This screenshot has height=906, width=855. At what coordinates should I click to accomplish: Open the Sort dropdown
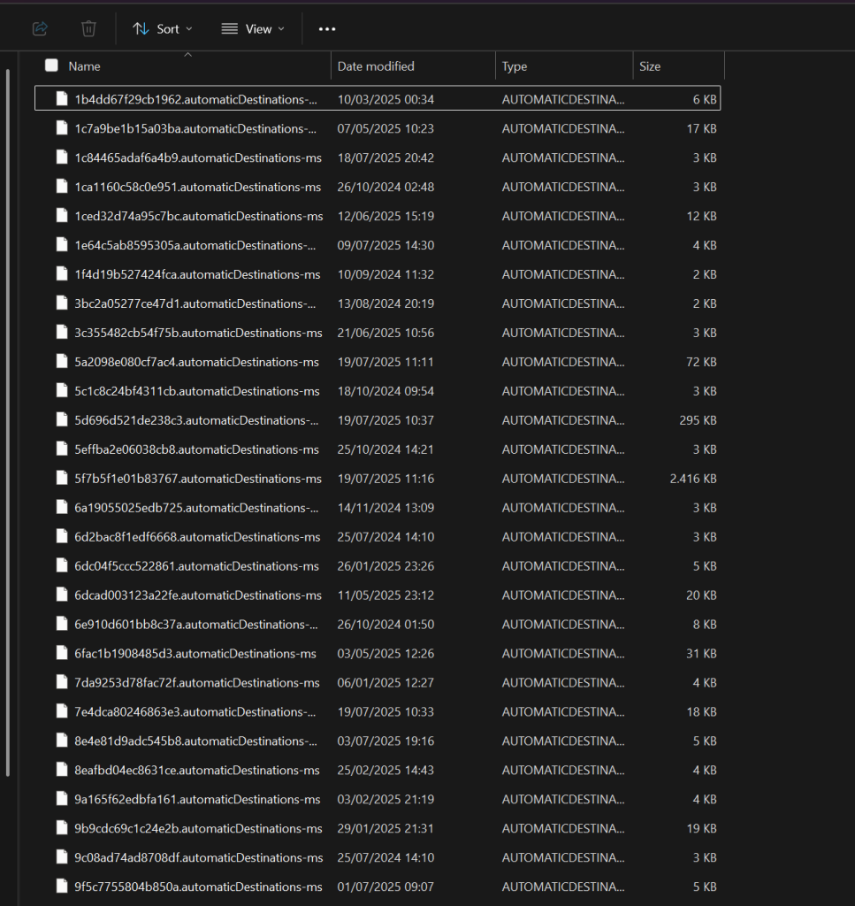click(x=163, y=29)
